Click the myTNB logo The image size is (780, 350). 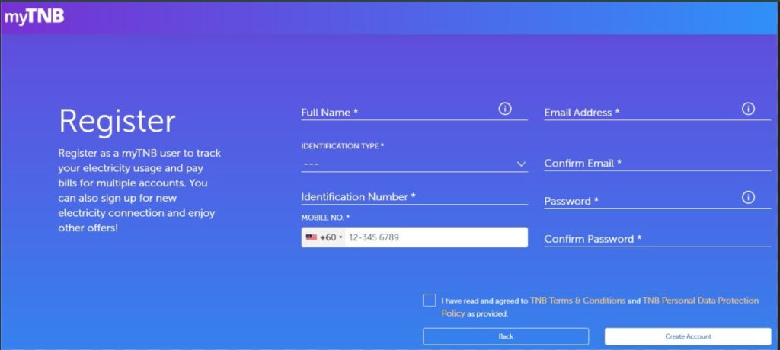tap(34, 17)
